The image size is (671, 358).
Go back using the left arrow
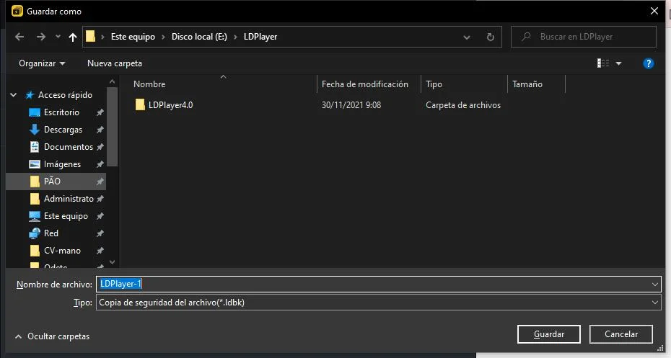[x=19, y=37]
